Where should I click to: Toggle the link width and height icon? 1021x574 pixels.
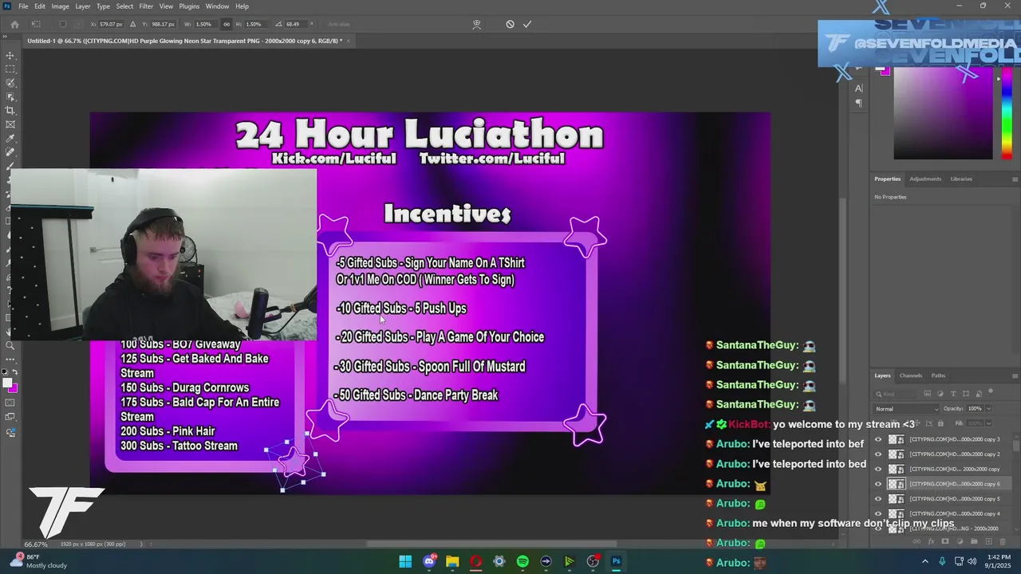227,24
